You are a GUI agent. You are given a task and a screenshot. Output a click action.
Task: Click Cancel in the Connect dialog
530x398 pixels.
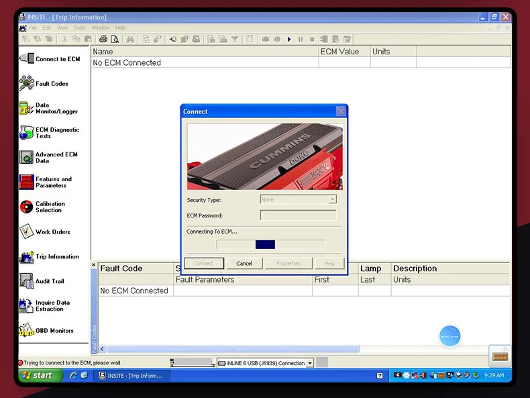tap(244, 263)
